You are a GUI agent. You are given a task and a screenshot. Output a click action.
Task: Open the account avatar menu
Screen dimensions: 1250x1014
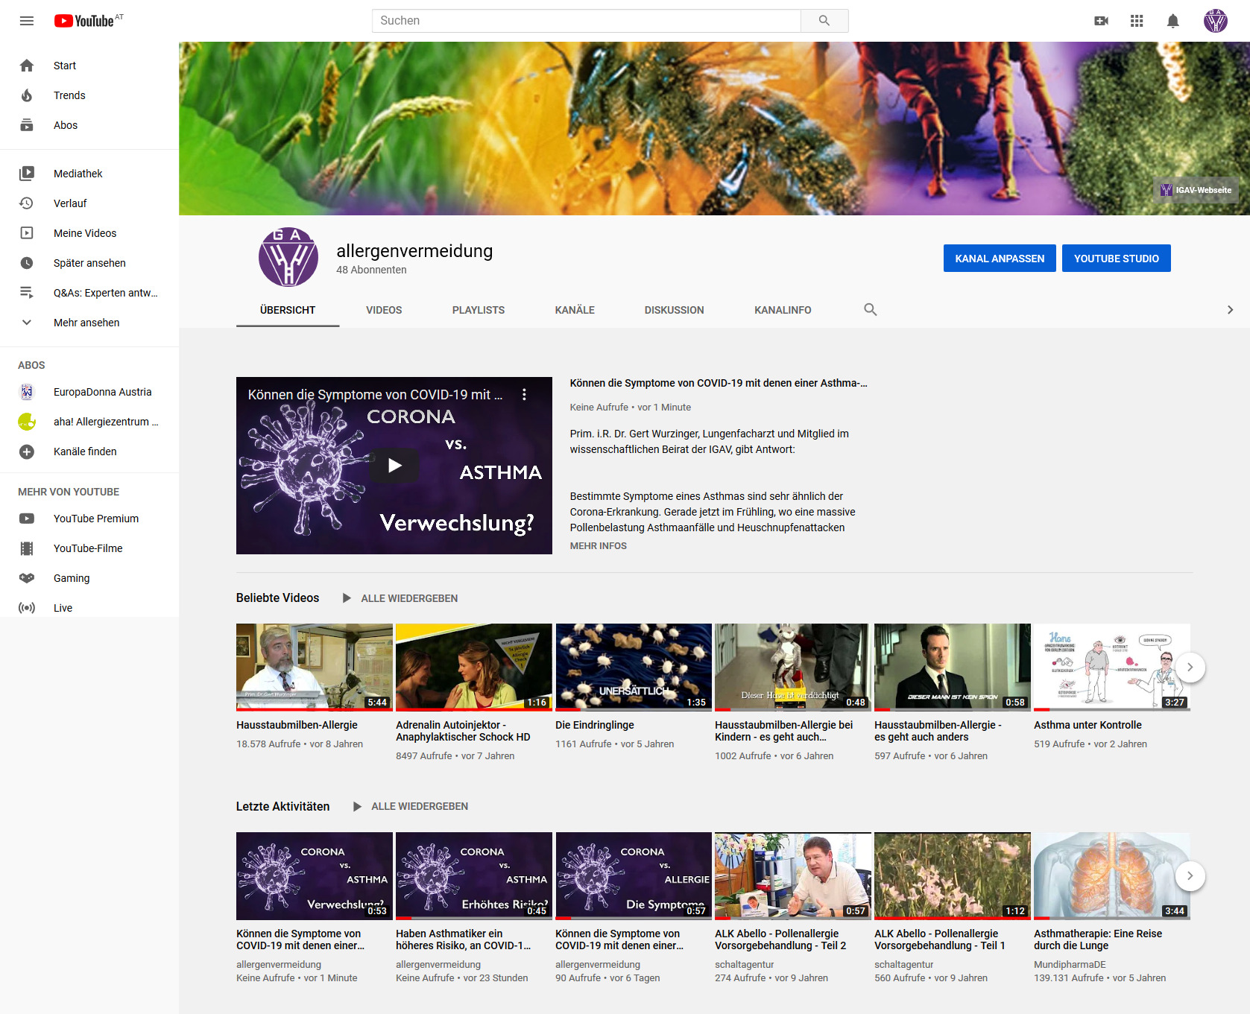tap(1216, 21)
